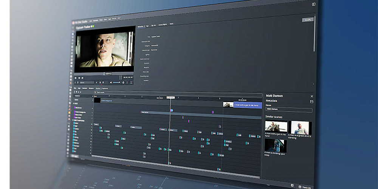The height and width of the screenshot is (189, 378).
Task: Open the man climbing up thumbnail
Action: point(276,146)
